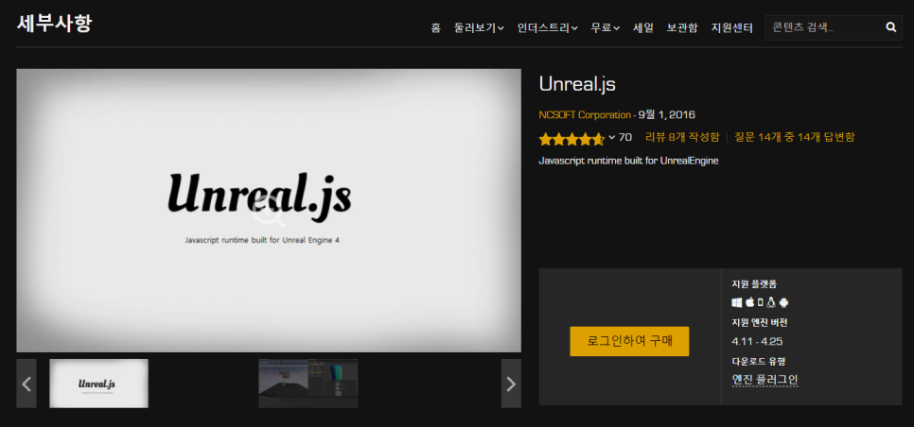Click the Unreal.js product title

click(x=577, y=84)
